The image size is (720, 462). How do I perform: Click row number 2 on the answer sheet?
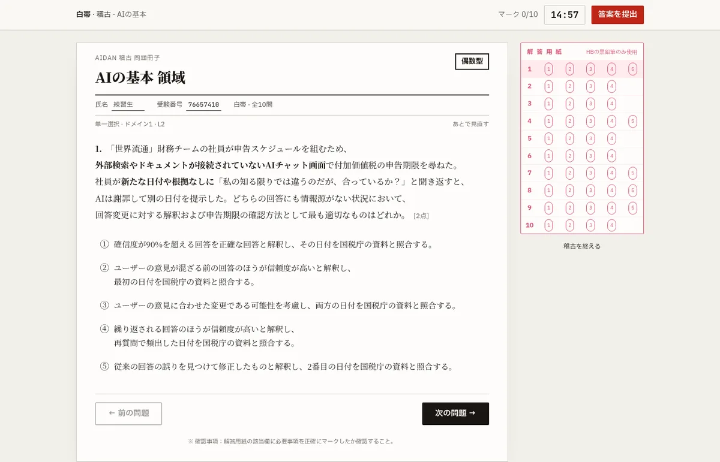(x=530, y=86)
